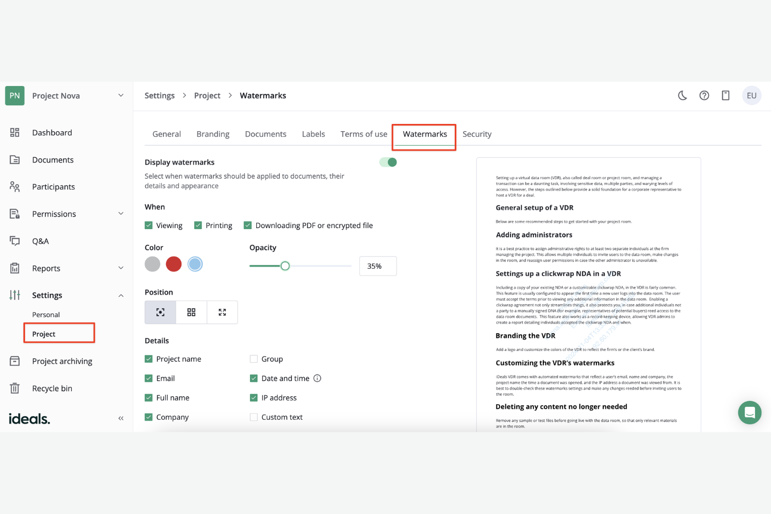This screenshot has width=771, height=514.
Task: Open the help question mark icon
Action: click(x=704, y=95)
